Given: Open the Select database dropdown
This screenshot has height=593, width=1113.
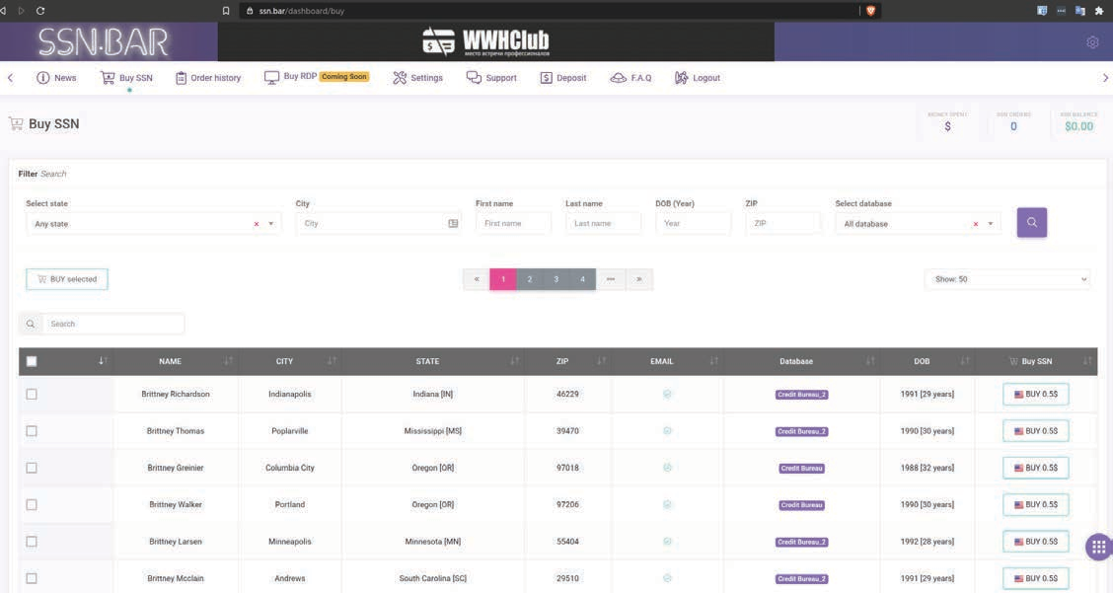Looking at the screenshot, I should tap(990, 224).
